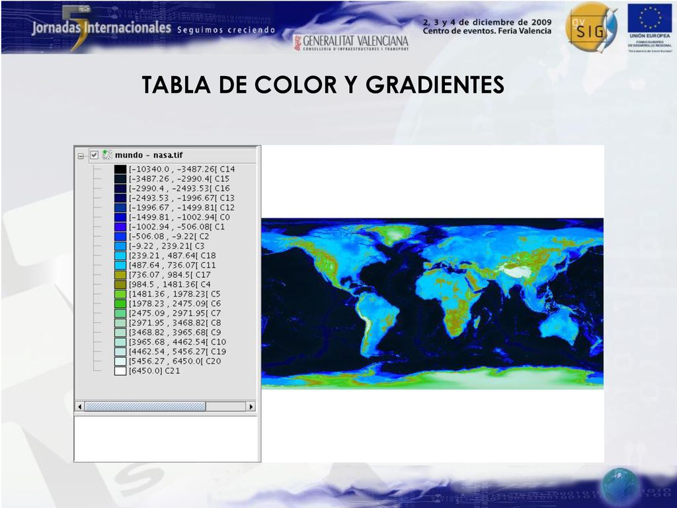Select the legend text [4462.54 , 5456.27[ C19
Screen dimensions: 677x508
[177, 352]
